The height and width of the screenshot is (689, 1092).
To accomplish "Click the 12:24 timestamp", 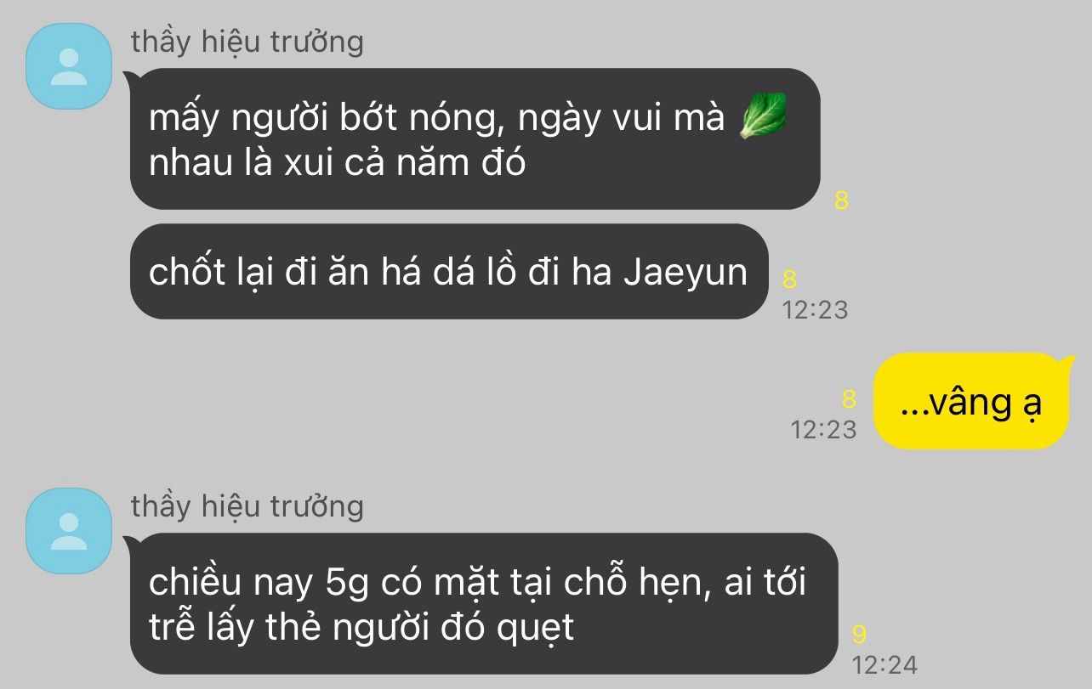I will (x=884, y=664).
